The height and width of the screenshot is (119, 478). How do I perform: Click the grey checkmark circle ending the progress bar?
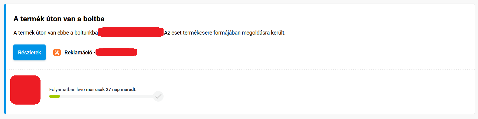[x=158, y=96]
